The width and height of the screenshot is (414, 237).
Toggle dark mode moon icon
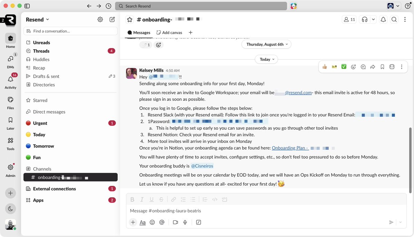[x=10, y=208]
